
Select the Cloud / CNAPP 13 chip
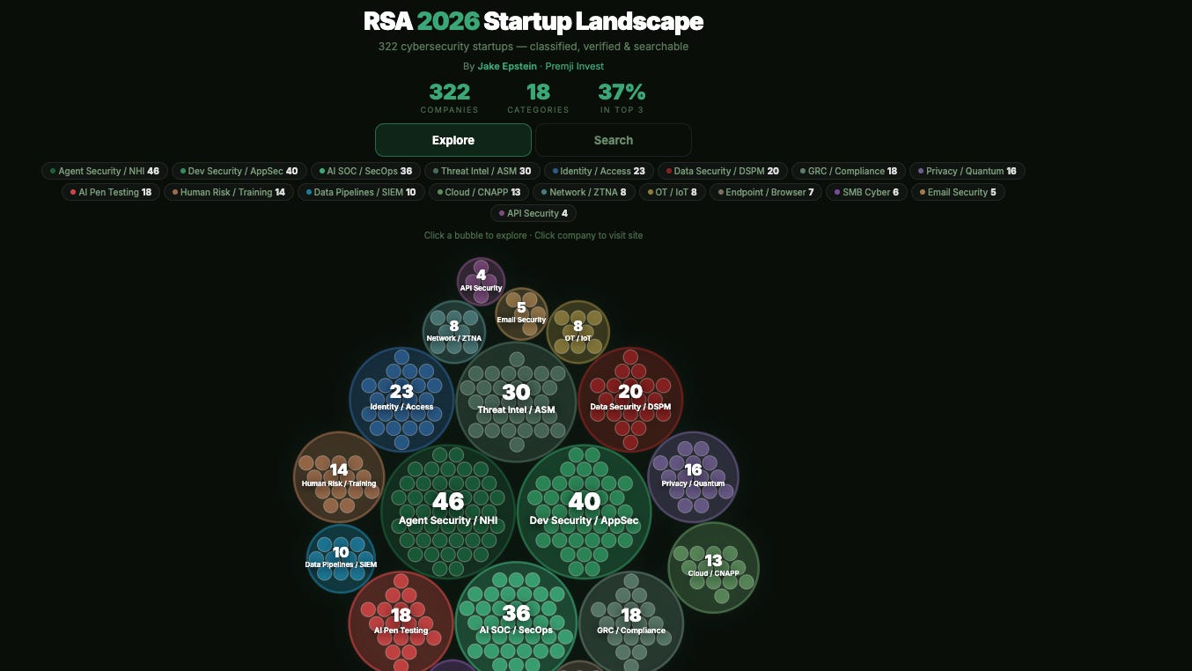[479, 192]
